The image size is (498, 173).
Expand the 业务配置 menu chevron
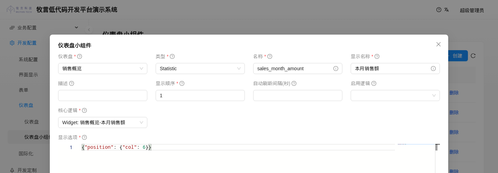76,27
